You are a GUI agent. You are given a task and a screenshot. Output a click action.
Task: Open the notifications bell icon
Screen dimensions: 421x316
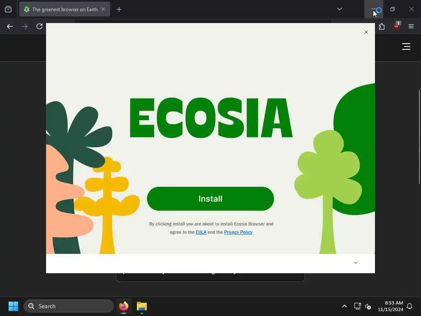tap(409, 306)
